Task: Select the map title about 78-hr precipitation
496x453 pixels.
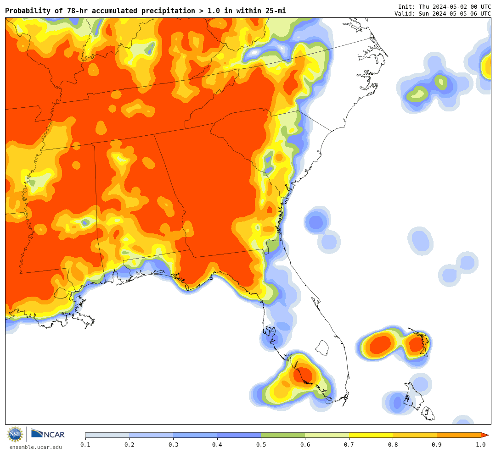Action: [x=146, y=11]
